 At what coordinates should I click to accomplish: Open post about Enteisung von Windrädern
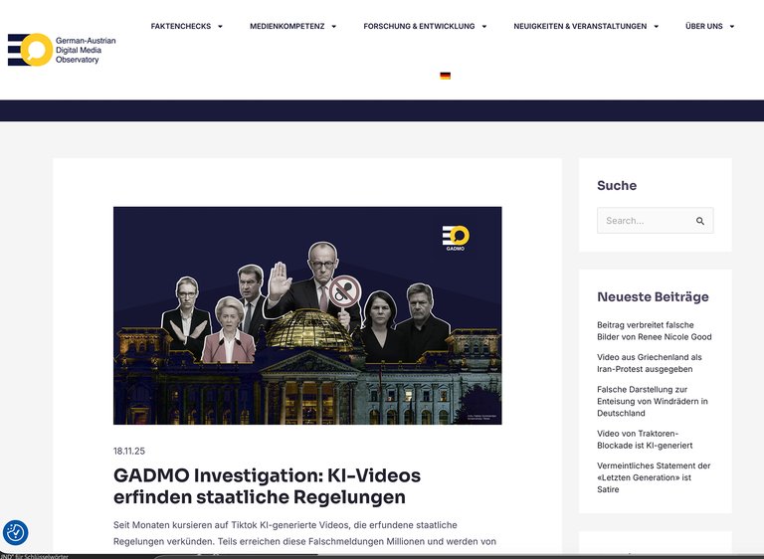(653, 401)
